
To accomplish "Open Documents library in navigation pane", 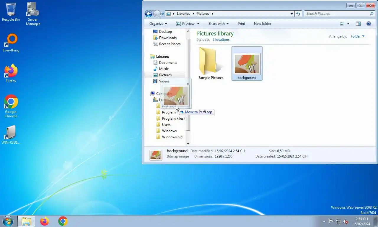I will 168,63.
